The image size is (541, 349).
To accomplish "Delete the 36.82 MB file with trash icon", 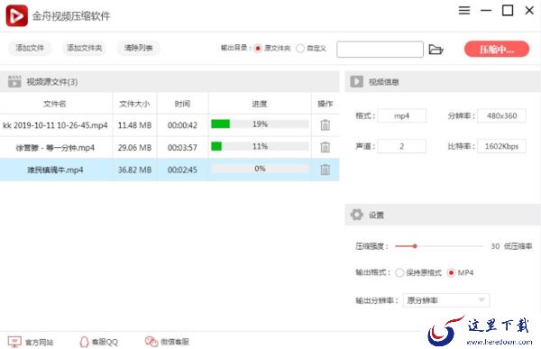I will click(x=325, y=170).
